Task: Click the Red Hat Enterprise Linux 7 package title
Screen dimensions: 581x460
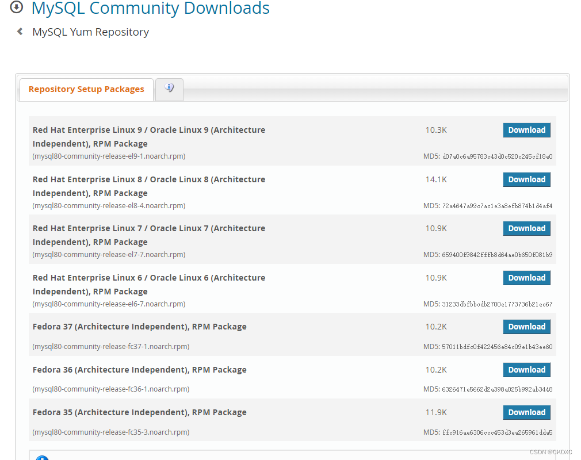Action: click(149, 235)
